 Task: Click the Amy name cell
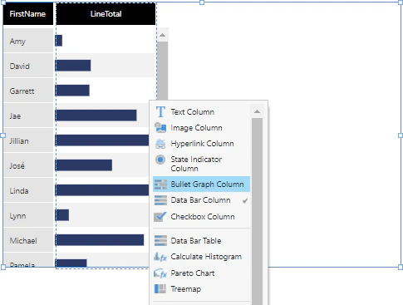point(28,41)
